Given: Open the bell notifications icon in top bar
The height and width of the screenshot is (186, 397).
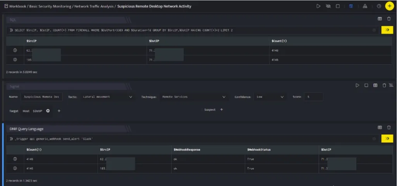Looking at the screenshot, I should 365,6.
